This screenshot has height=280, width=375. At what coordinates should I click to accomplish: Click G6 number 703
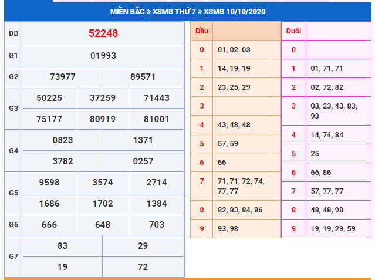(x=157, y=224)
